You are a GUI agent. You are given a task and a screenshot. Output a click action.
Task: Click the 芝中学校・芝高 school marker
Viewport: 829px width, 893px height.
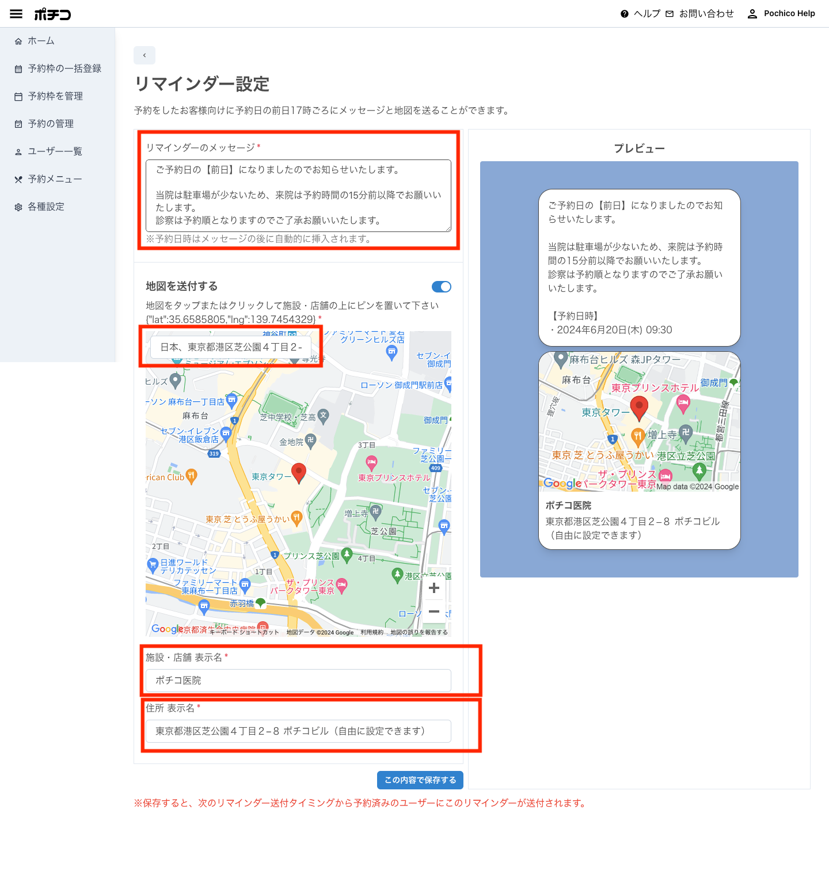(x=324, y=416)
